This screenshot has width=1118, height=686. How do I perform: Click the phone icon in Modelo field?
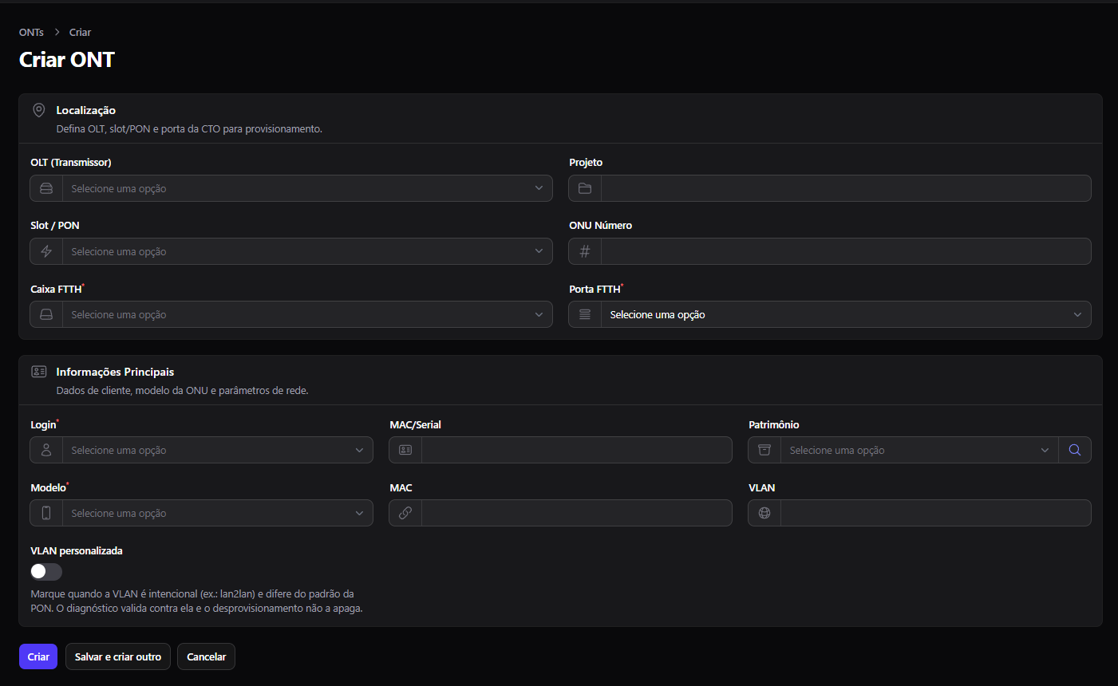(x=46, y=513)
